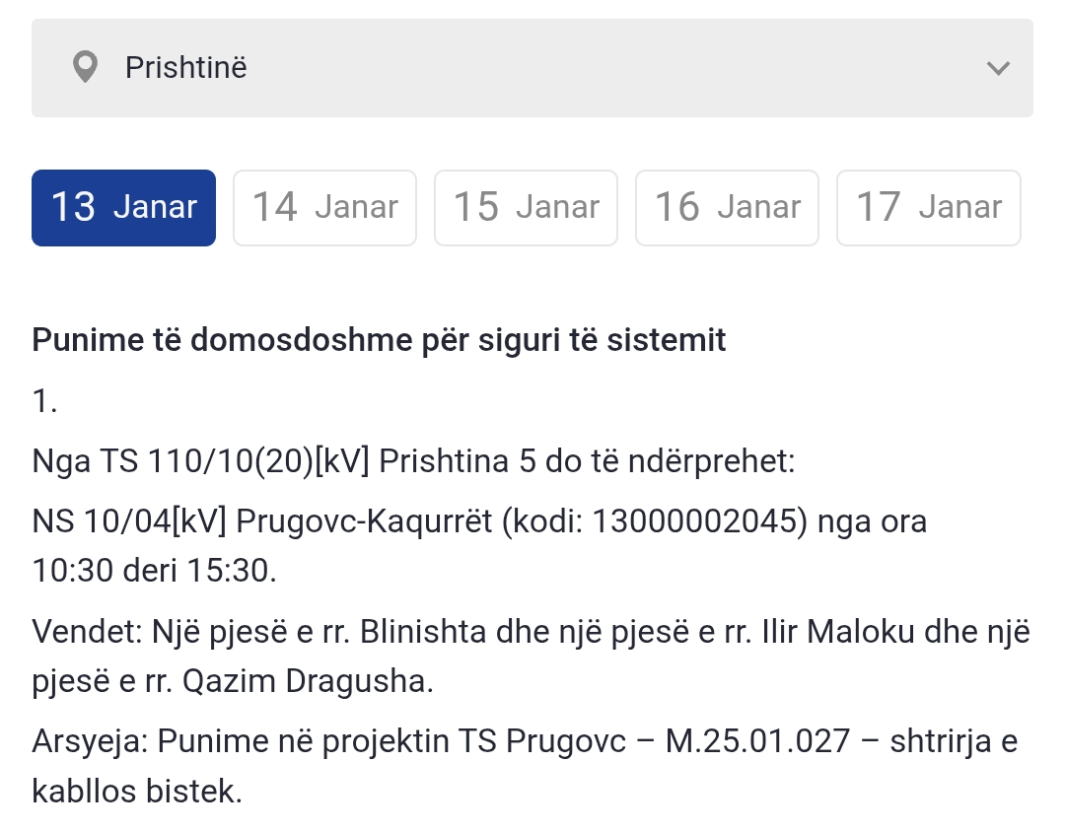The height and width of the screenshot is (831, 1065).
Task: Select the 13 Janar date tab
Action: [123, 208]
